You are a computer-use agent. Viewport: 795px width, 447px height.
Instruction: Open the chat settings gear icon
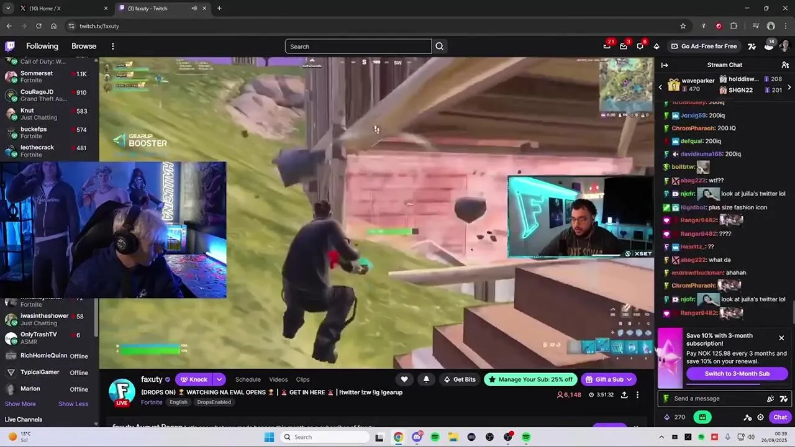click(x=760, y=417)
